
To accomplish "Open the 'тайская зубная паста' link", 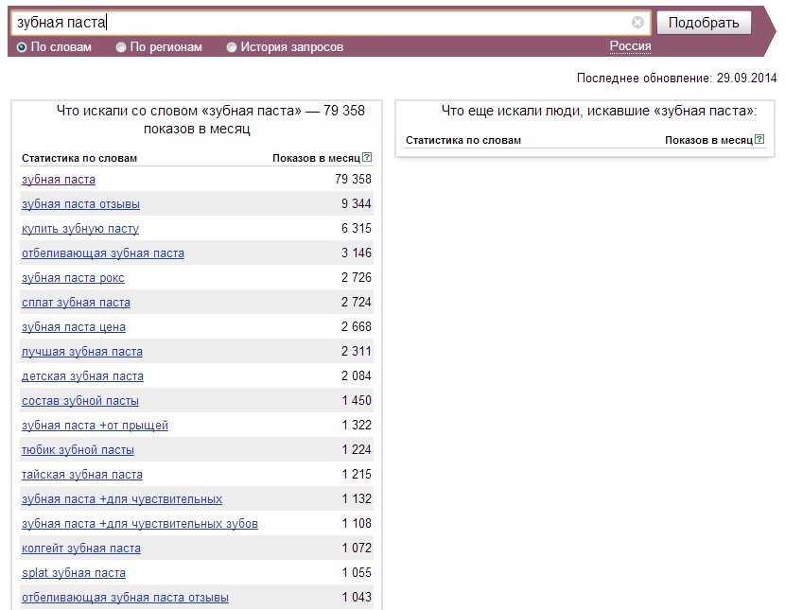I will coord(82,474).
